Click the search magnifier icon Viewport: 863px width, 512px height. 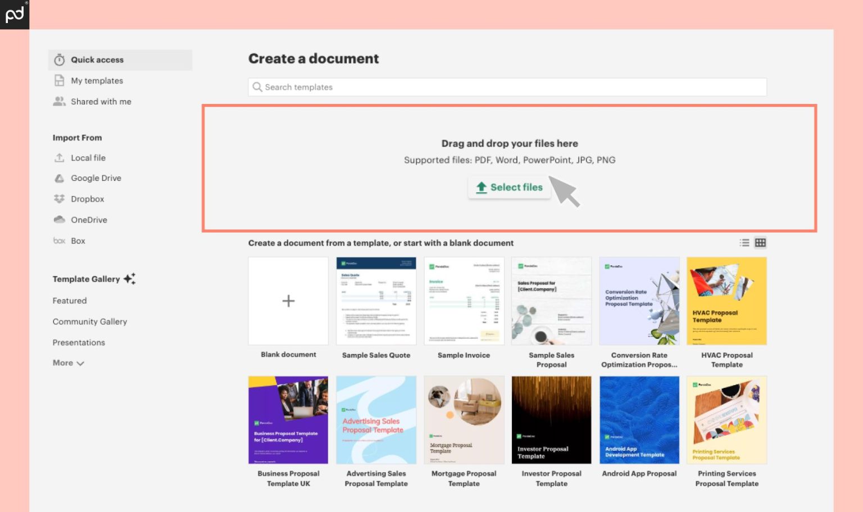(257, 87)
